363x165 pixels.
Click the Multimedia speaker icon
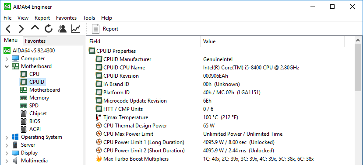pos(15,161)
